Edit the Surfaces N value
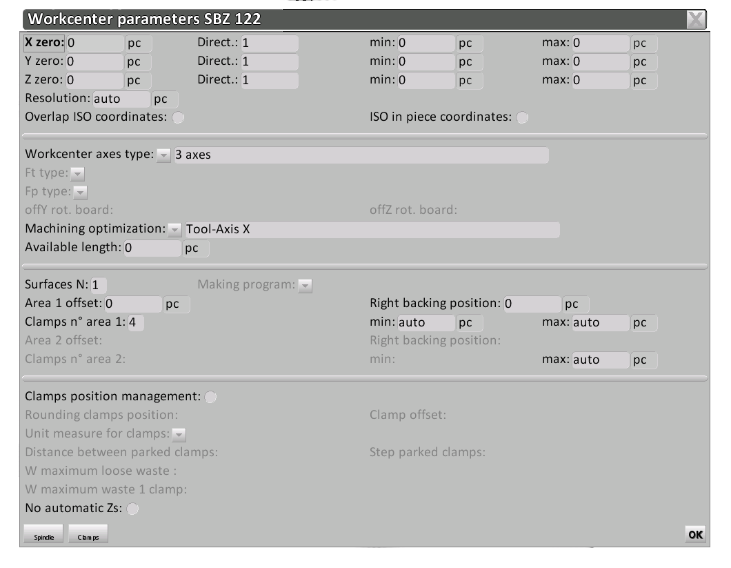Viewport: 731px width, 568px height. click(99, 285)
